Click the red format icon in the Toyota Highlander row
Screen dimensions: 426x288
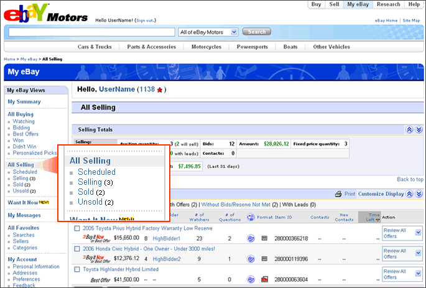click(264, 279)
